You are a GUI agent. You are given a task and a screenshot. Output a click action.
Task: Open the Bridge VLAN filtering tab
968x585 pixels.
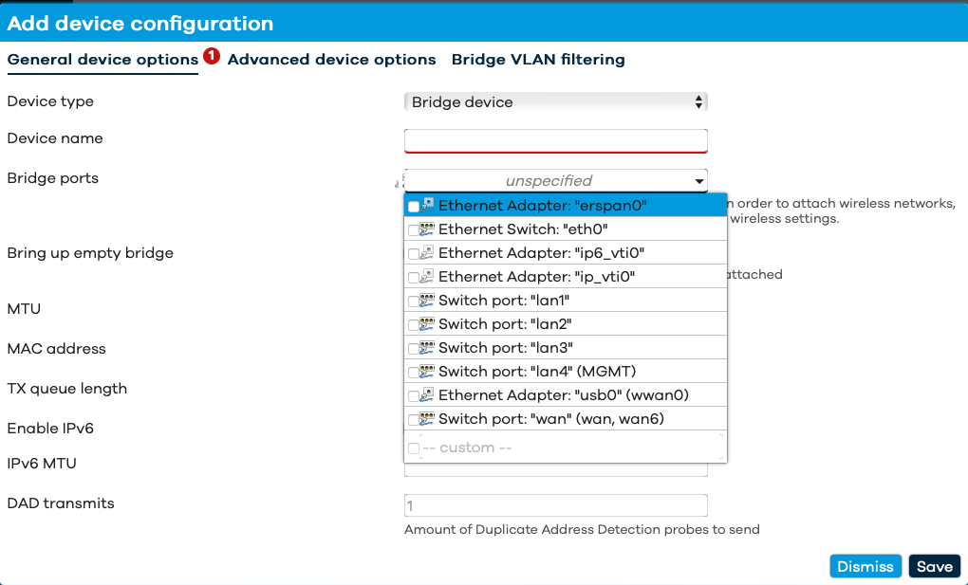538,59
